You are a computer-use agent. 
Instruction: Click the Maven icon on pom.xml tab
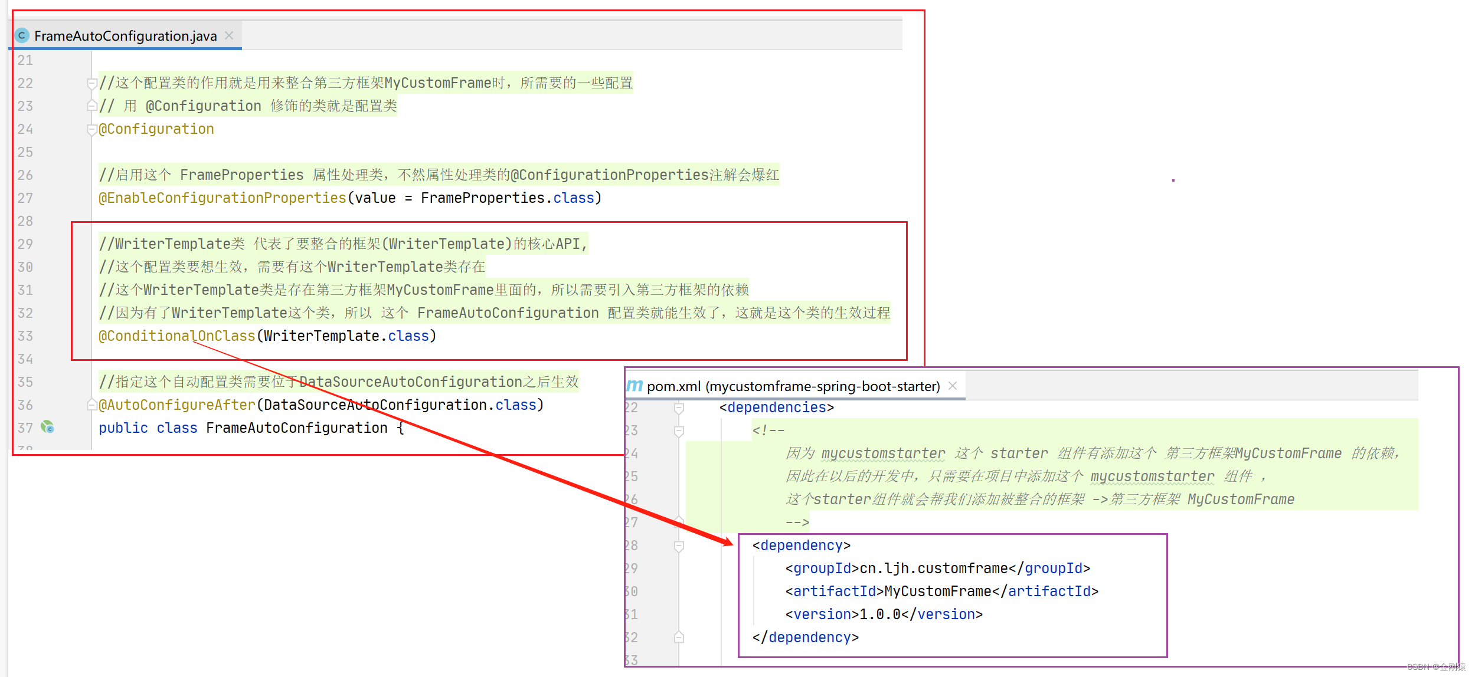point(635,386)
